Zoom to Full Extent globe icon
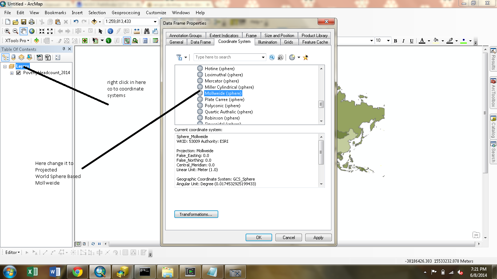The image size is (497, 279). (x=32, y=31)
